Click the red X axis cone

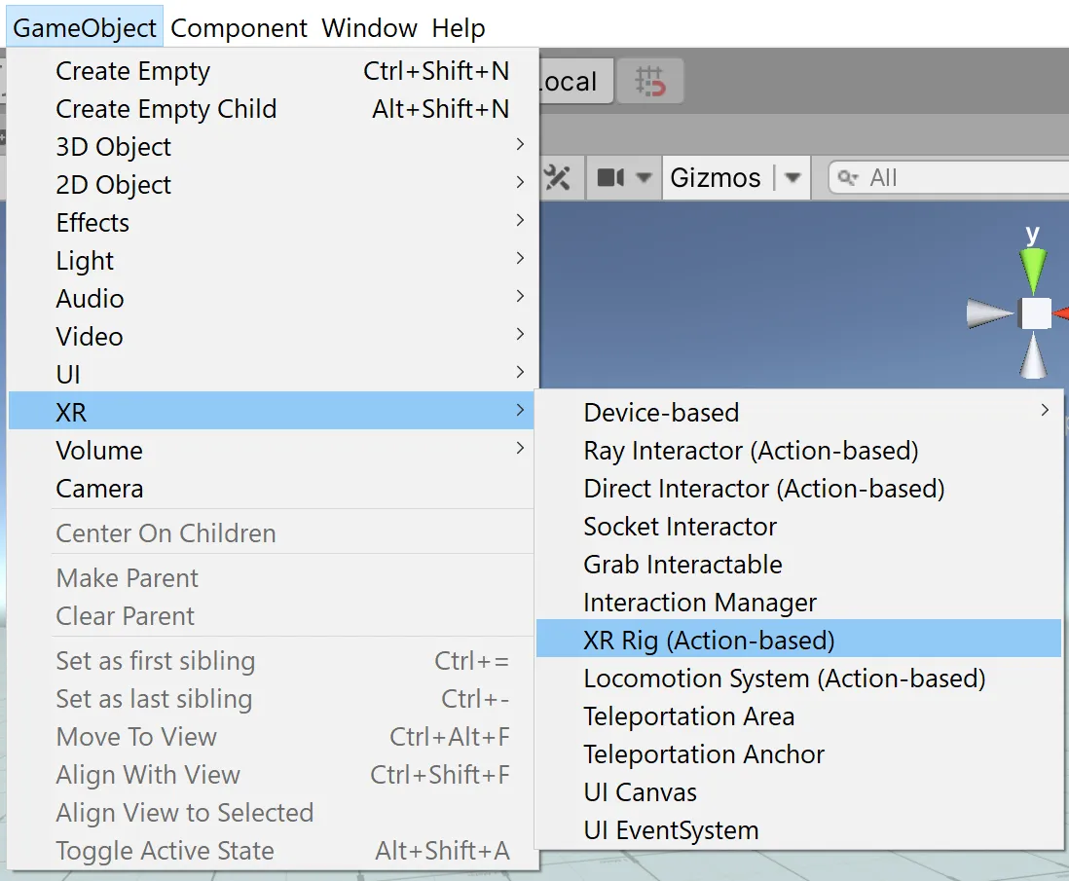tap(1062, 313)
